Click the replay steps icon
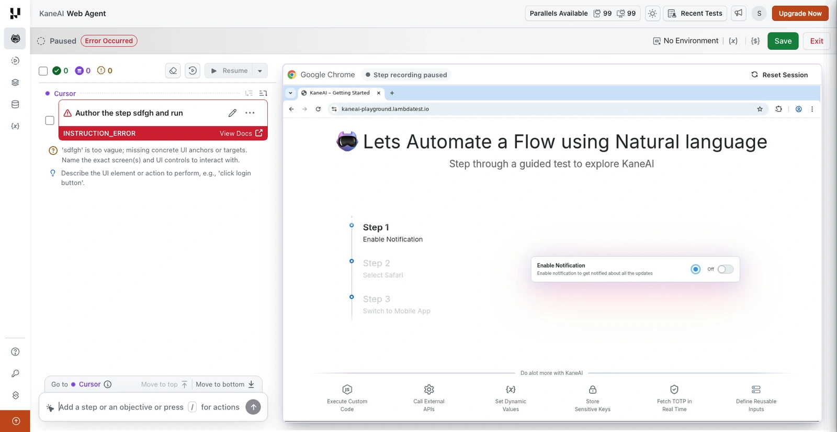The image size is (837, 432). pos(193,71)
